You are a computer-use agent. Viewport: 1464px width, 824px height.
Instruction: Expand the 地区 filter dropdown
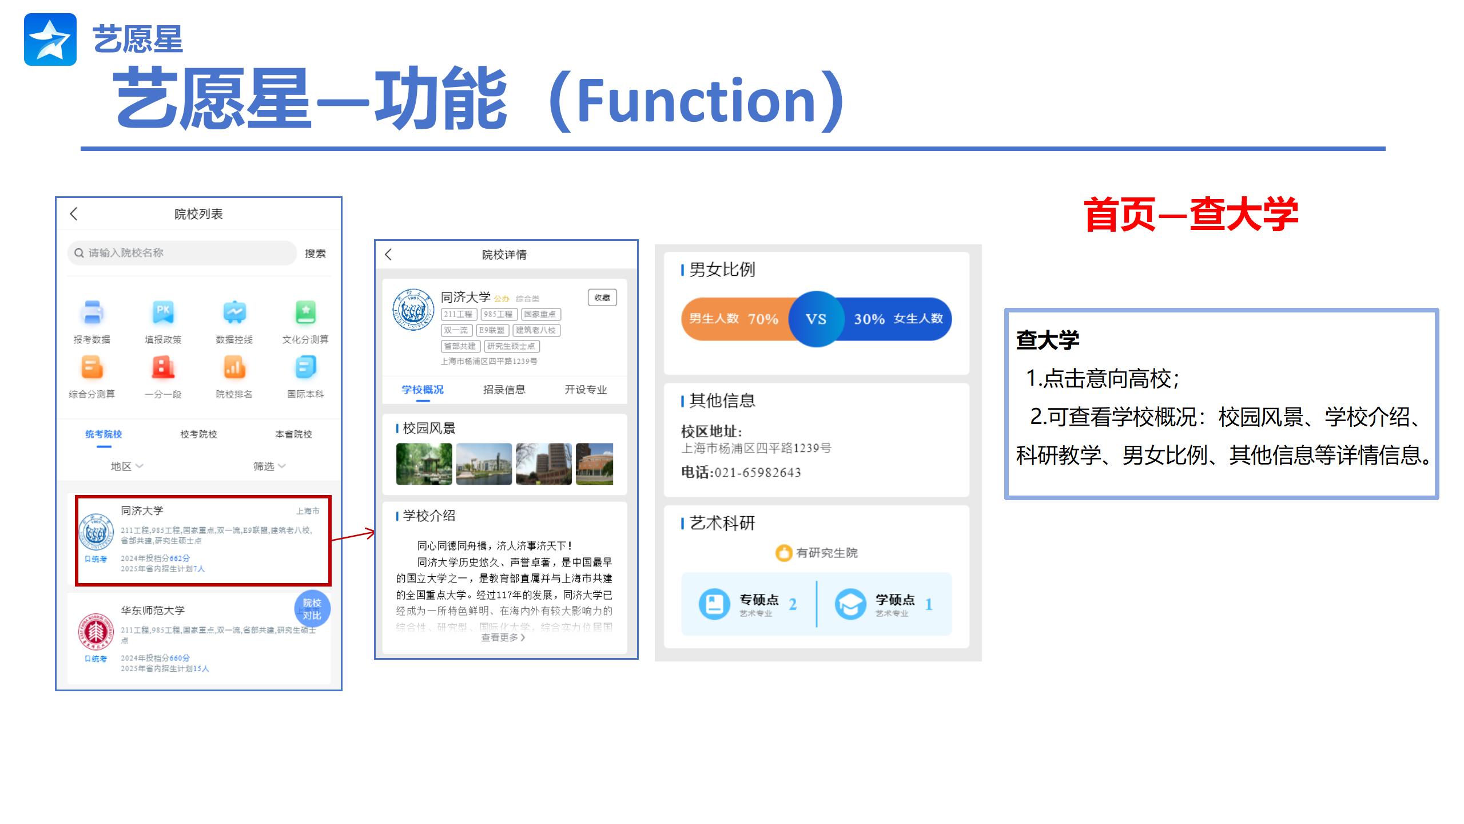point(126,466)
